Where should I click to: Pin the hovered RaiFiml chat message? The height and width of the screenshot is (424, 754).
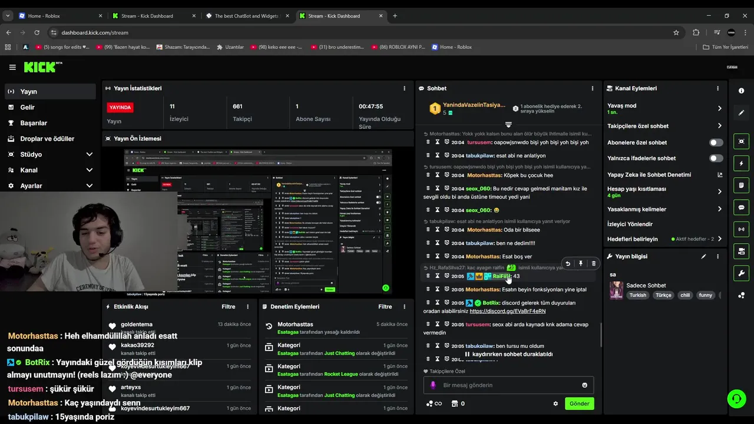click(580, 264)
